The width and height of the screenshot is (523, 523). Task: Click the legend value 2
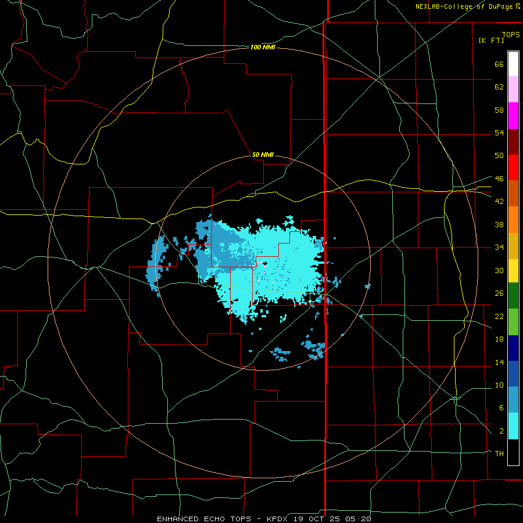pos(501,431)
